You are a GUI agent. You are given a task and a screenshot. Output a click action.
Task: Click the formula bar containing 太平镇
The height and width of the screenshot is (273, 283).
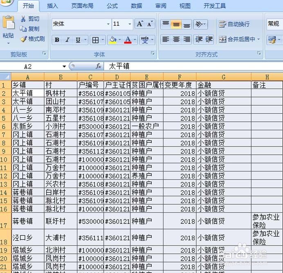click(x=193, y=66)
